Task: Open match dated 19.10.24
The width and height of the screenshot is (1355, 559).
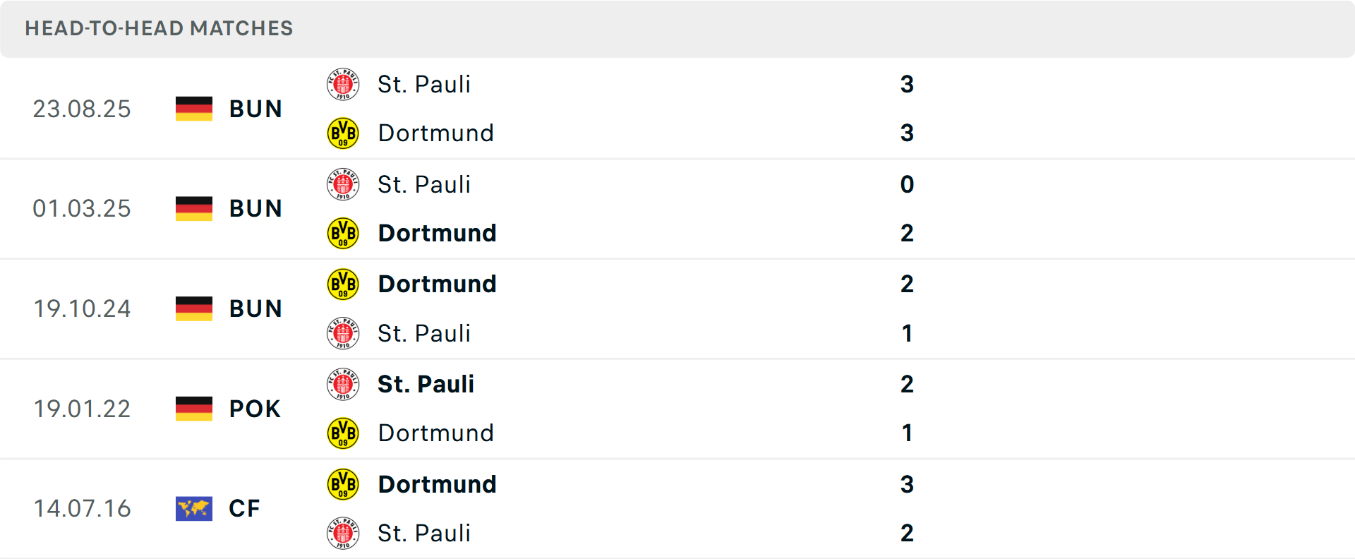Action: click(82, 309)
